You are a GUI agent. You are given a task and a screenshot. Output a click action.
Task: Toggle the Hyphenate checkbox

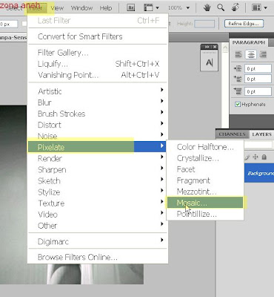click(x=238, y=104)
